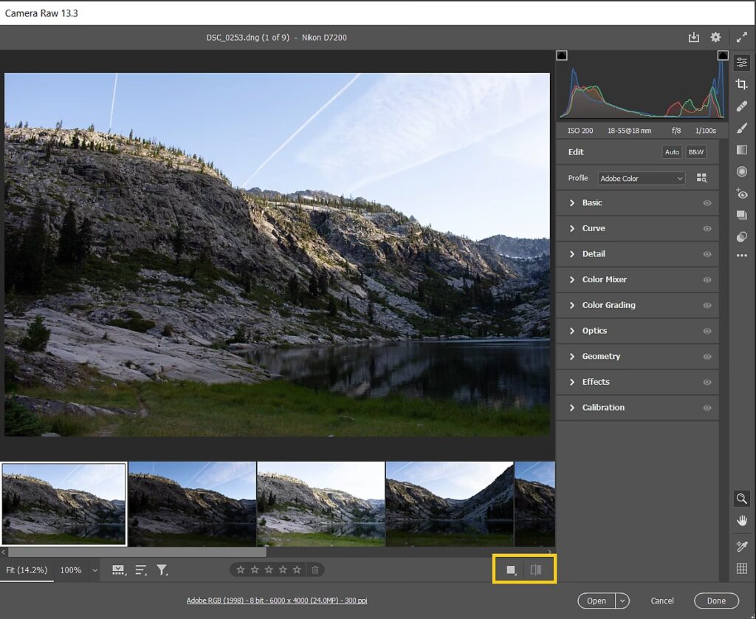Select the Graduated Filter tool
Viewport: 756px width, 619px height.
coord(742,150)
